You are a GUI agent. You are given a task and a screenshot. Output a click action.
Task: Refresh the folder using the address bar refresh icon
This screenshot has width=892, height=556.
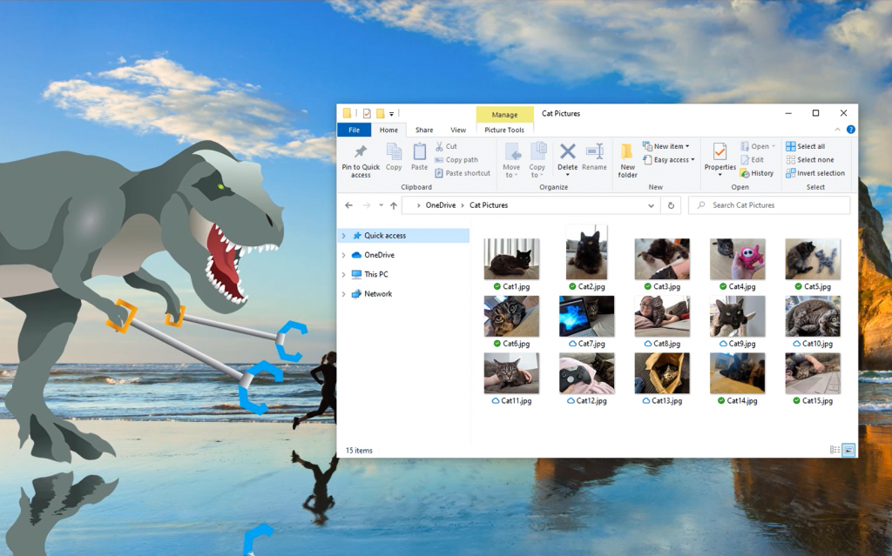[x=670, y=205]
